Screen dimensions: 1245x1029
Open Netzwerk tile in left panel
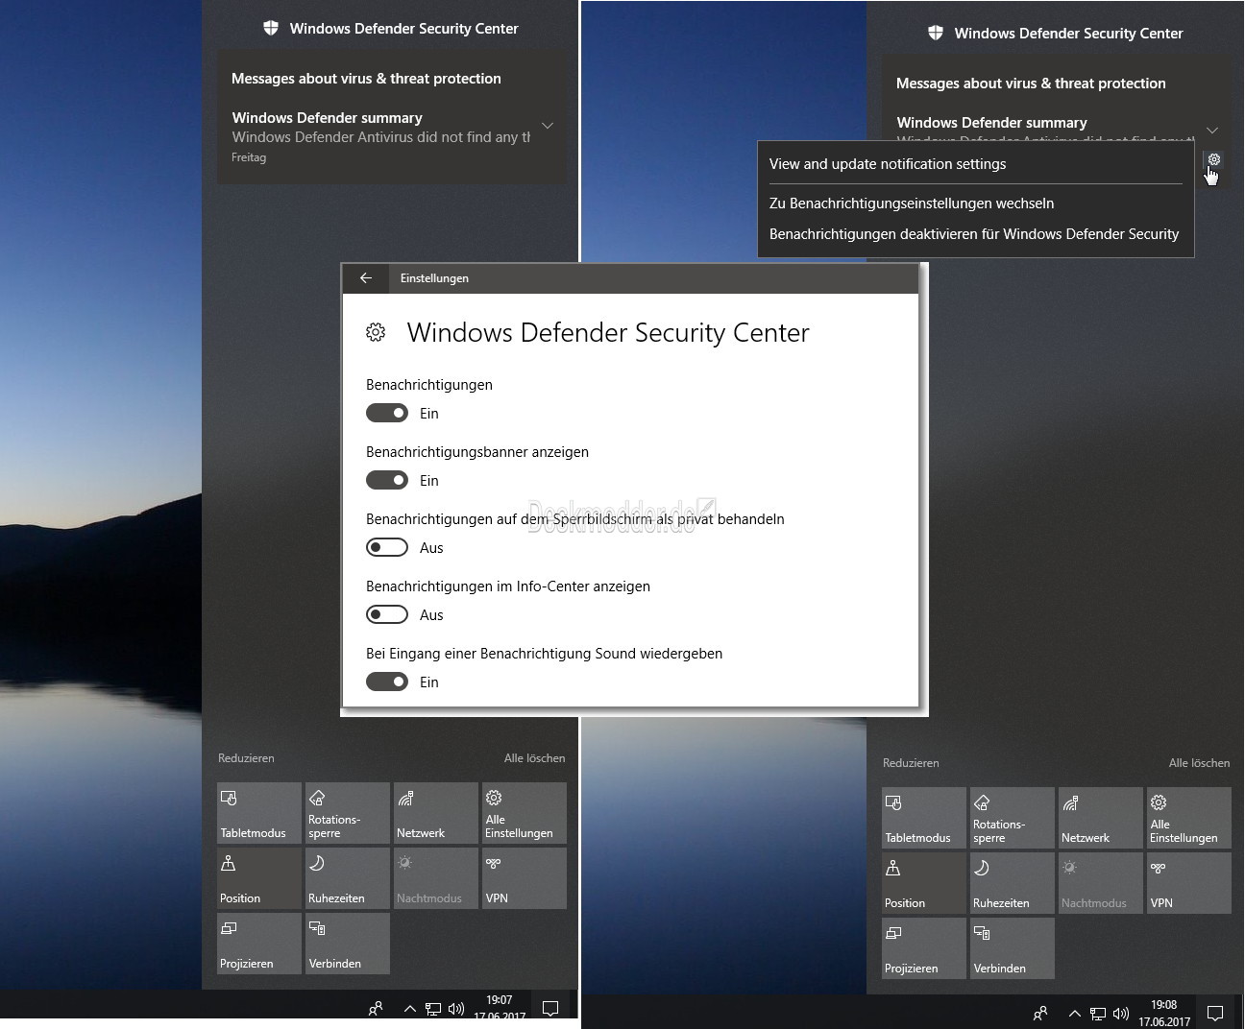click(x=436, y=813)
